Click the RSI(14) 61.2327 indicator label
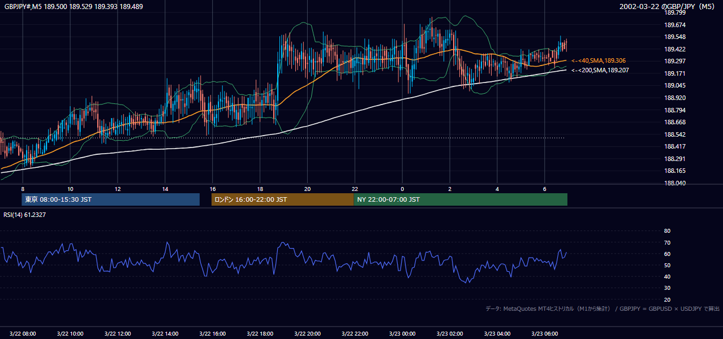Image resolution: width=723 pixels, height=339 pixels. 25,215
